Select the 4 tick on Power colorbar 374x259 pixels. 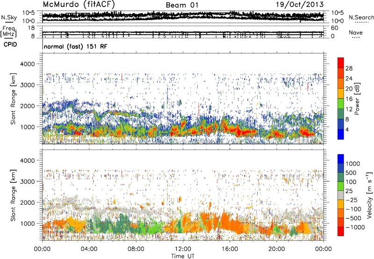coord(347,129)
